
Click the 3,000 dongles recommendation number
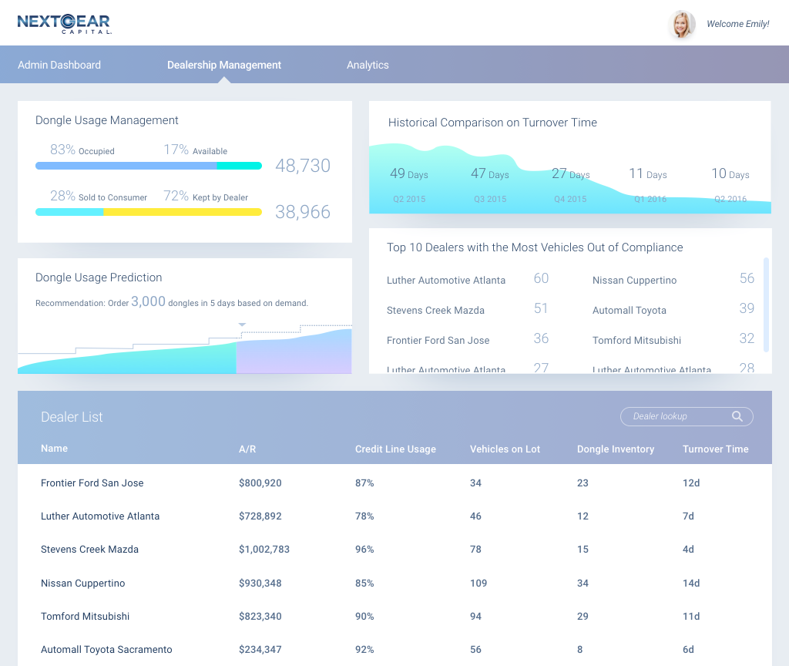click(148, 301)
